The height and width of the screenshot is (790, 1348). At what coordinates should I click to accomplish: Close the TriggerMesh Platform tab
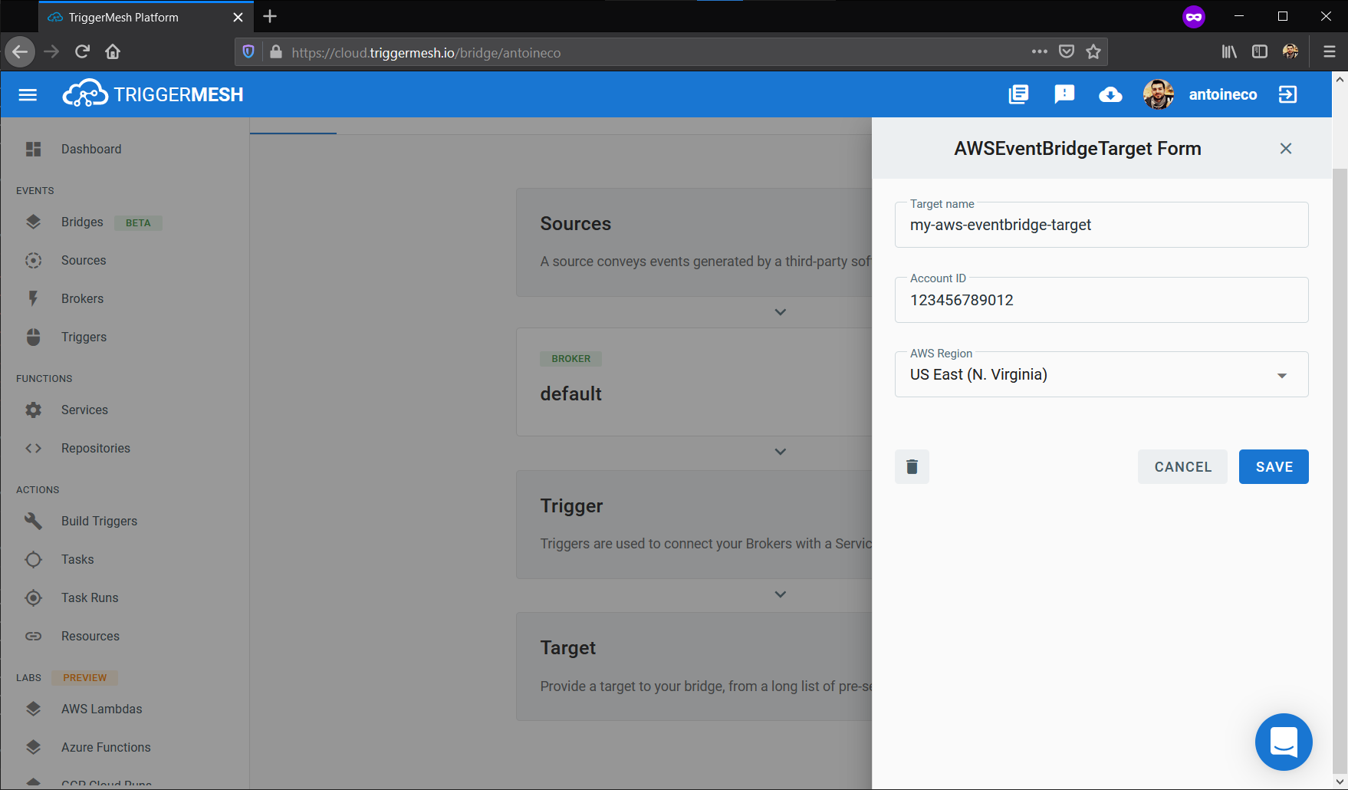pos(238,17)
